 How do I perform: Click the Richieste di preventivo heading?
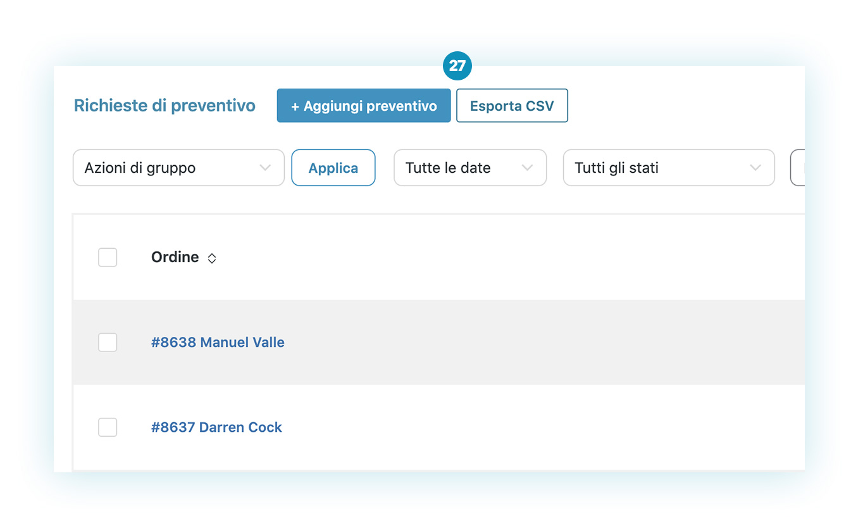tap(165, 106)
